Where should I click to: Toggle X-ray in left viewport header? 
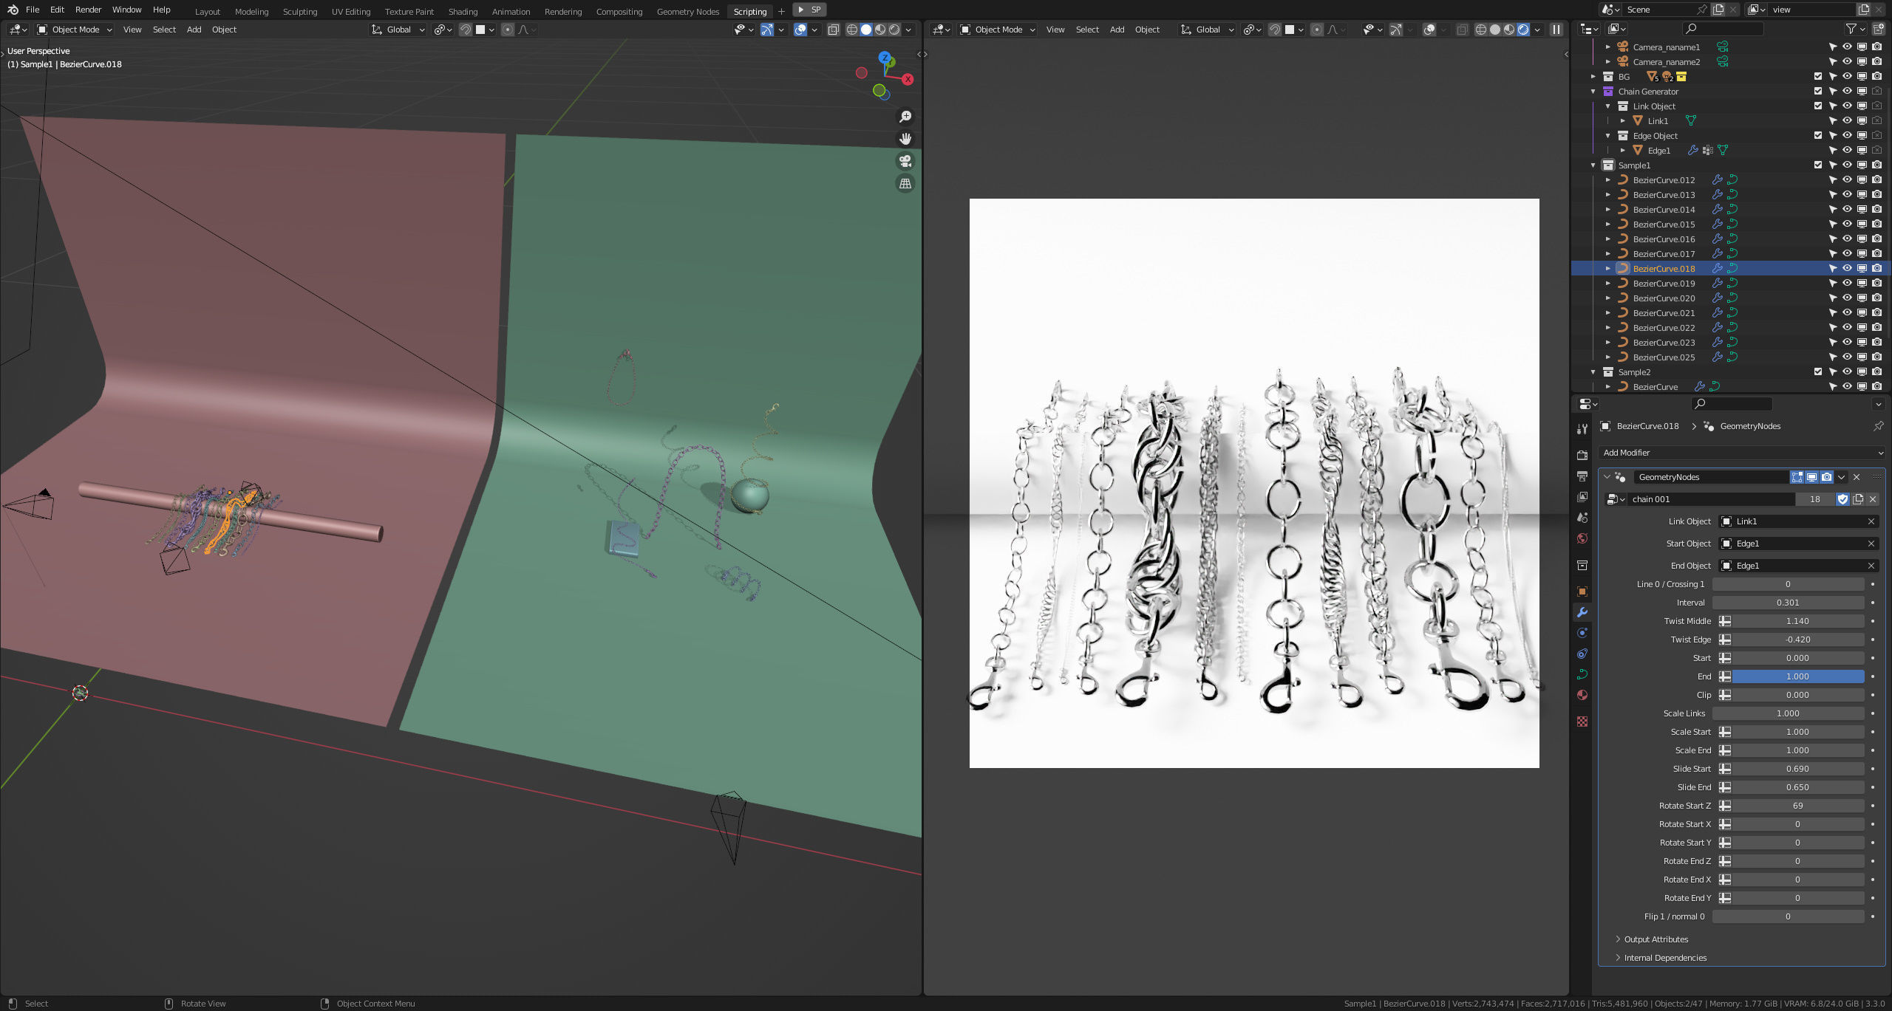click(x=833, y=30)
